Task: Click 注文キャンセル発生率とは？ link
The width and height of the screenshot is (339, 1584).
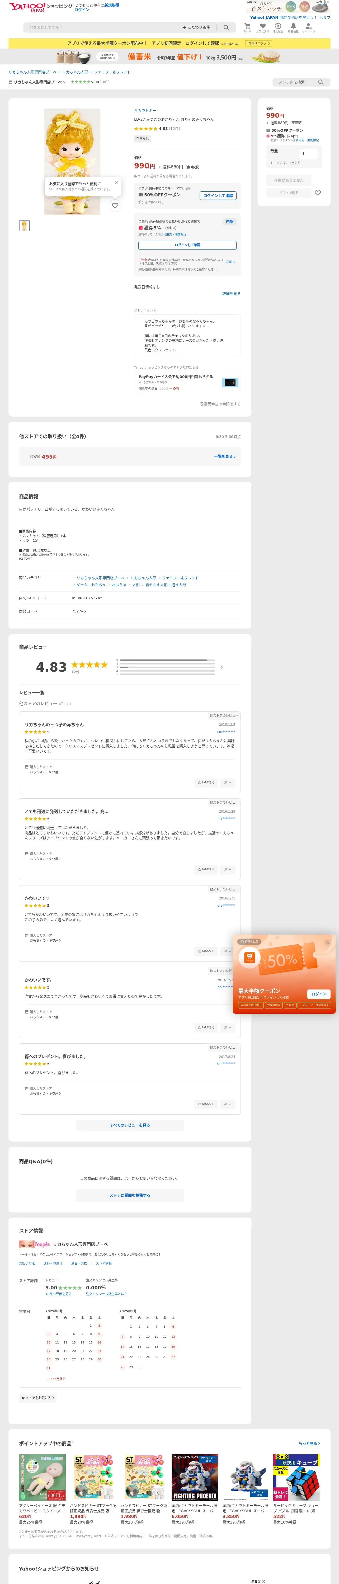Action: pyautogui.click(x=106, y=1294)
